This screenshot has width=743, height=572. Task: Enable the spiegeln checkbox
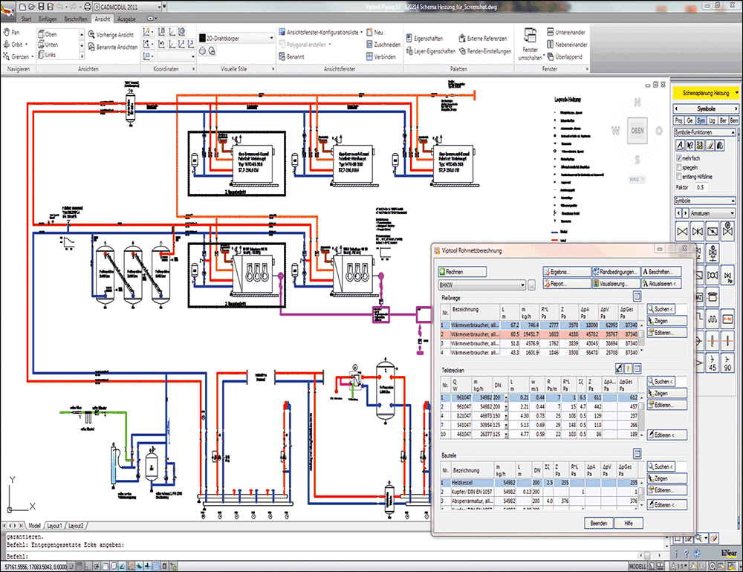677,168
